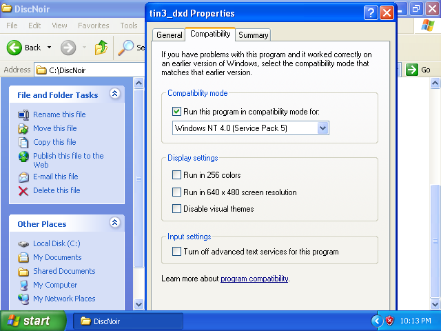Check Turn off advanced text services
Viewport: 441px width, 331px height.
click(176, 251)
